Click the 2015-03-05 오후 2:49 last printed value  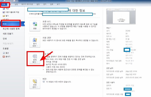pyautogui.click(x=134, y=78)
